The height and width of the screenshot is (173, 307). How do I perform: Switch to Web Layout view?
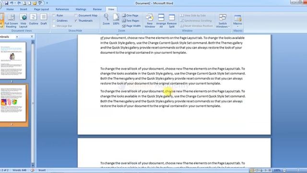coord(23,21)
